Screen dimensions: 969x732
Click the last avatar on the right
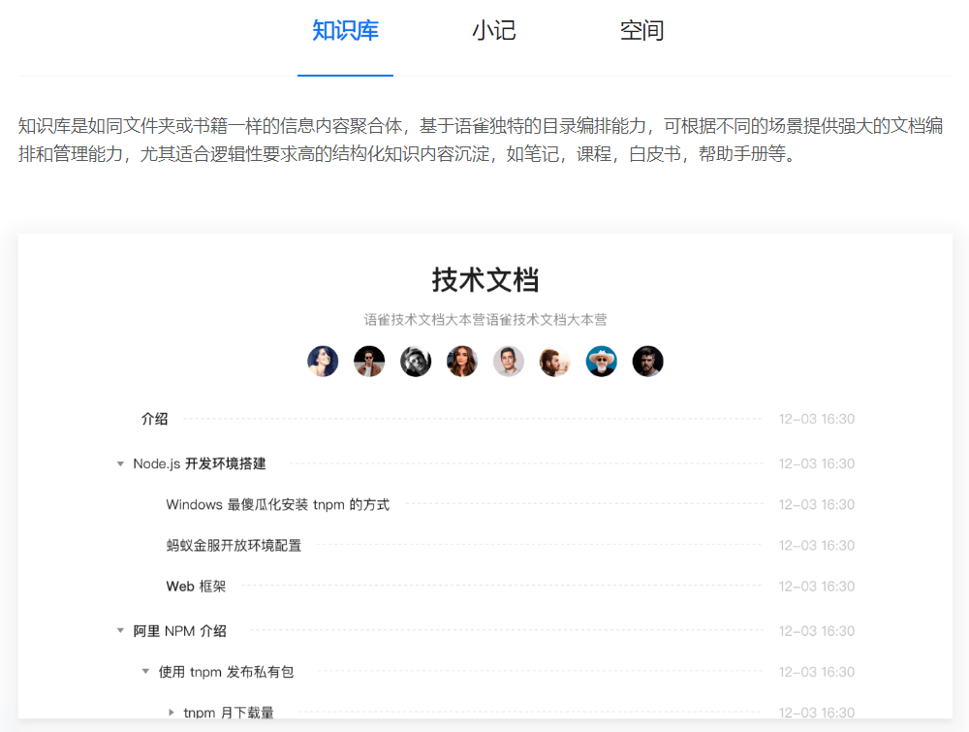tap(648, 360)
